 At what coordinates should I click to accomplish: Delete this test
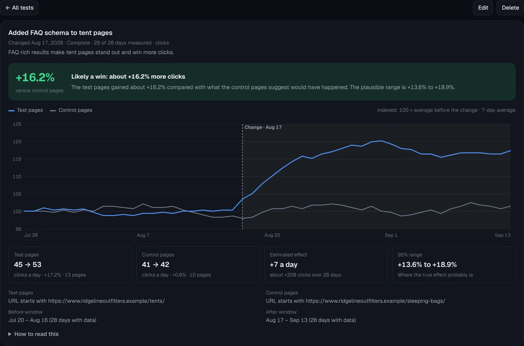pyautogui.click(x=510, y=8)
